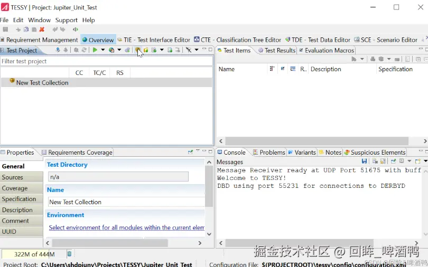The height and width of the screenshot is (267, 428).
Task: Open the File menu
Action: (x=4, y=20)
